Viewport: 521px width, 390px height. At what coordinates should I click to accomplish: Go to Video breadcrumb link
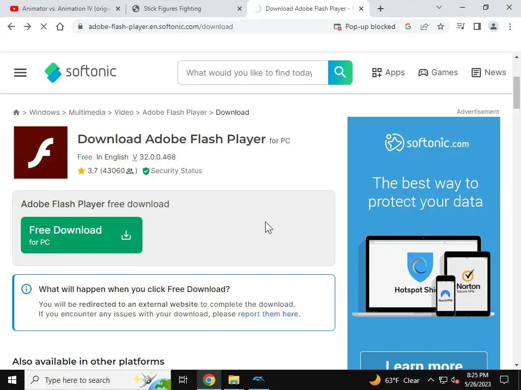[x=124, y=112]
